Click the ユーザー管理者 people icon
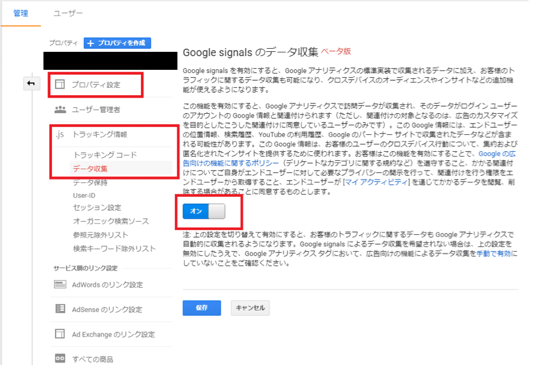The width and height of the screenshot is (536, 365). (60, 110)
